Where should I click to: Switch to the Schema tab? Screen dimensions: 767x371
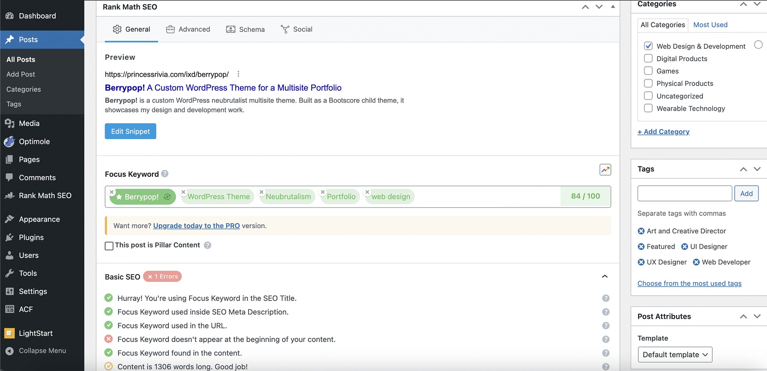click(x=245, y=29)
